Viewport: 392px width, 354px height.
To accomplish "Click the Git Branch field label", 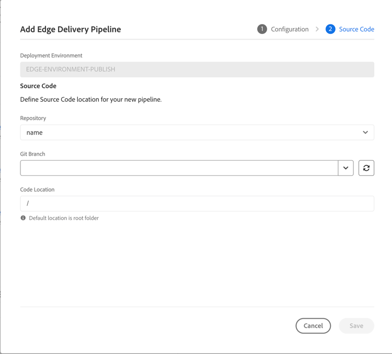I will 33,154.
